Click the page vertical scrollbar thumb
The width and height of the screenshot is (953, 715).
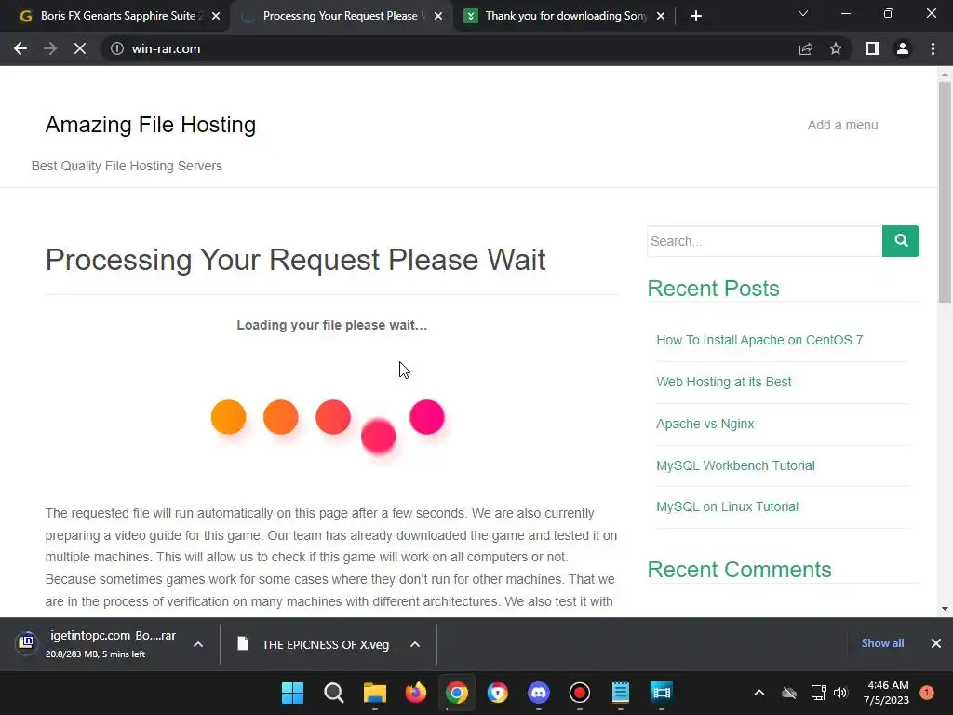tap(945, 192)
